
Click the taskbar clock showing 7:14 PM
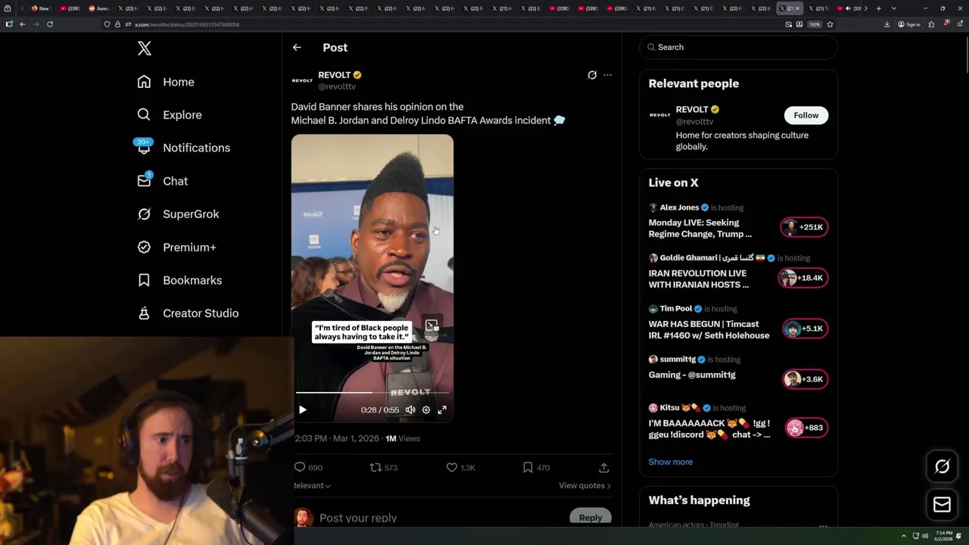click(x=944, y=536)
